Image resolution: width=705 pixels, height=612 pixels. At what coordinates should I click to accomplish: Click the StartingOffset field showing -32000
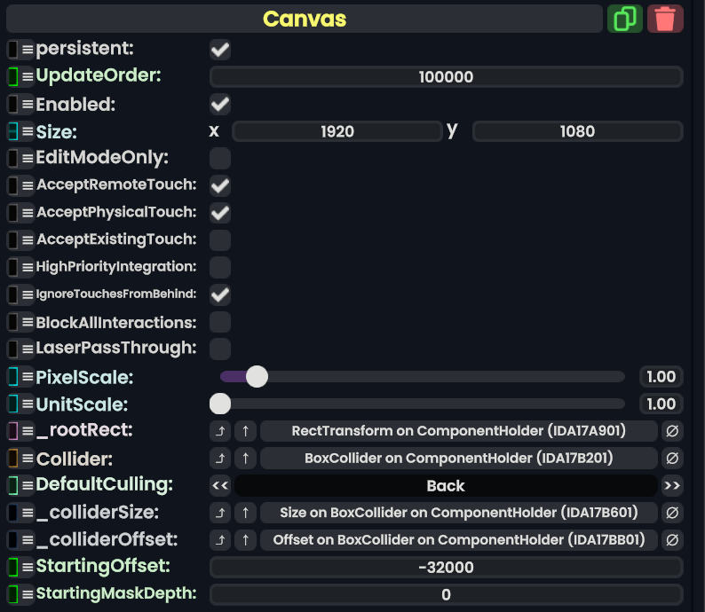pos(446,568)
